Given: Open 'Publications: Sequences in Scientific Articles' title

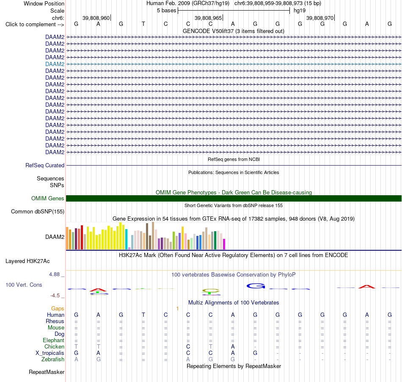Looking at the screenshot, I should click(x=234, y=172).
